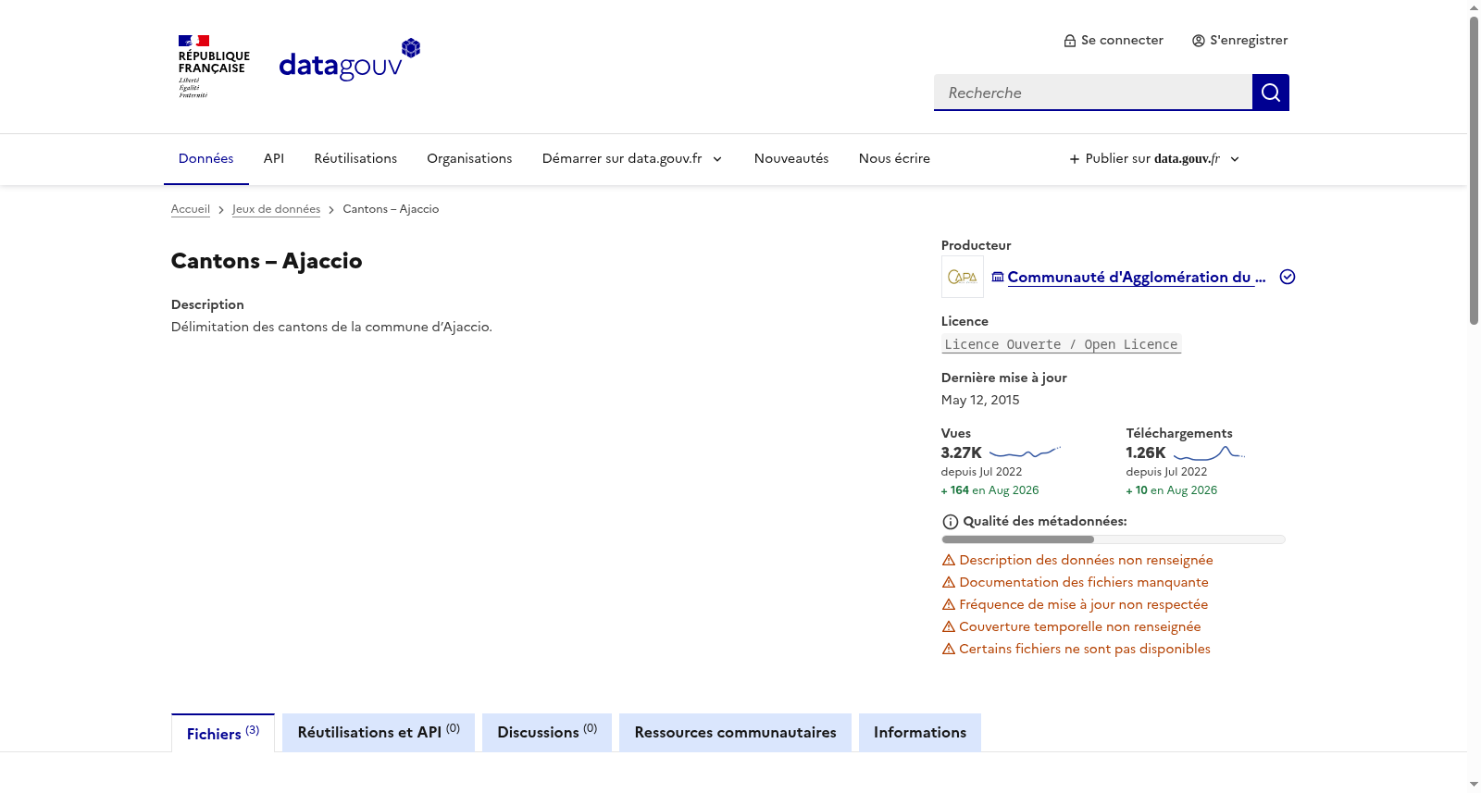Viewport: 1481px width, 793px height.
Task: Open the data.gouv logo home link
Action: pyautogui.click(x=350, y=61)
